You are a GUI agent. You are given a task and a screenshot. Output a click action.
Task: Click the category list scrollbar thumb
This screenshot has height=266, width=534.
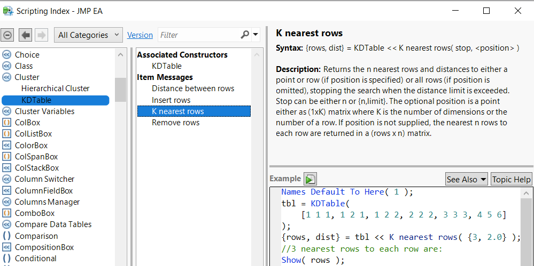point(120,90)
